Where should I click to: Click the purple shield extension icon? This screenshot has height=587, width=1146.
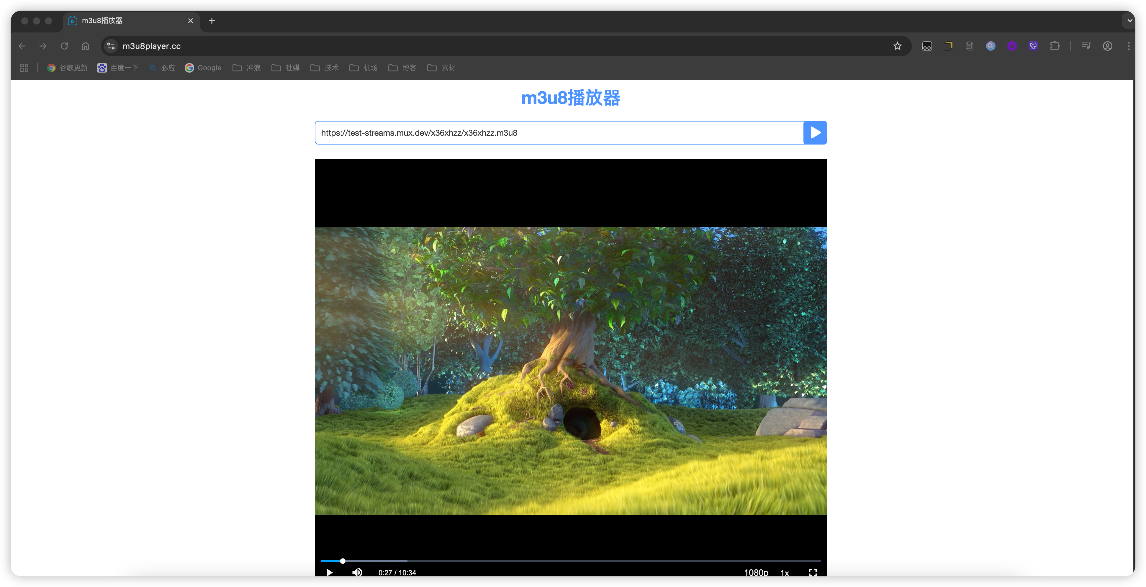(x=1033, y=46)
